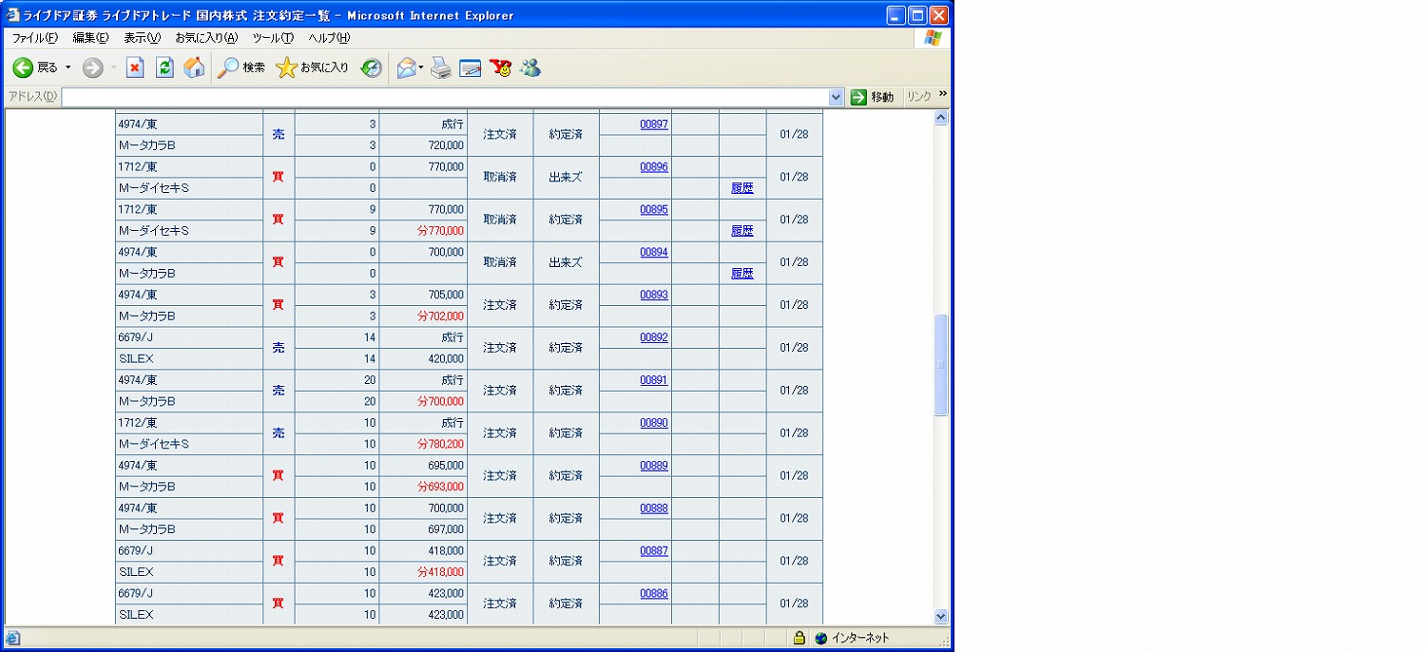Open 編集(E) menu
The height and width of the screenshot is (652, 1426).
click(x=90, y=38)
